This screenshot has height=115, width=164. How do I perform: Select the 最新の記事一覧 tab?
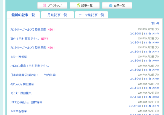tap(23, 15)
